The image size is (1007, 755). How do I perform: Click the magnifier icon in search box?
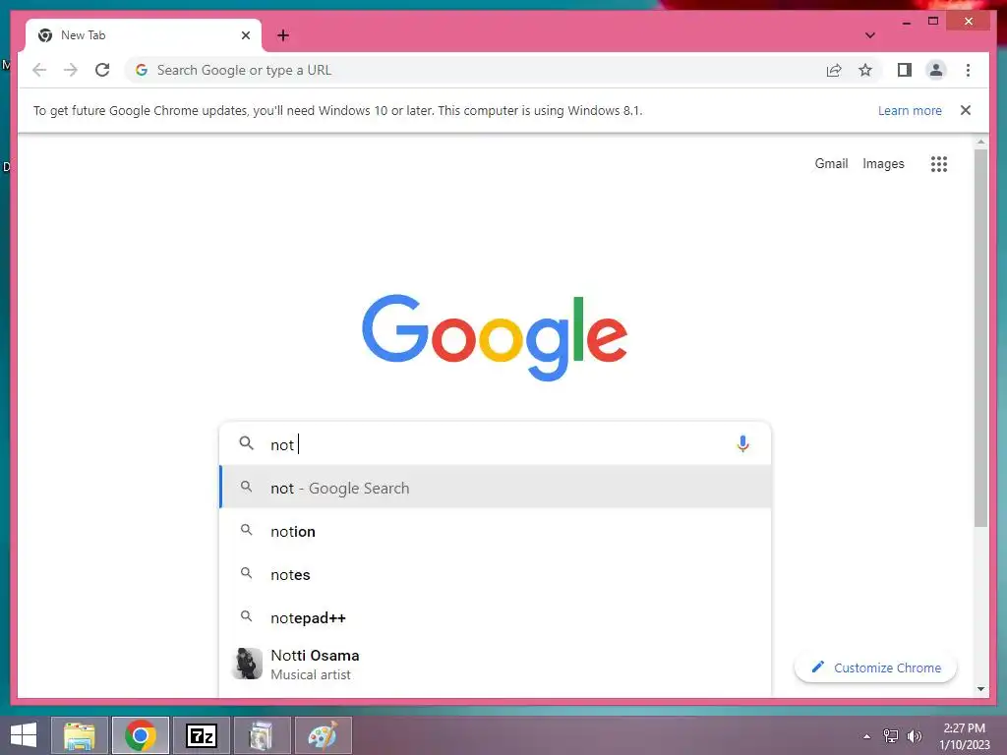pos(246,443)
